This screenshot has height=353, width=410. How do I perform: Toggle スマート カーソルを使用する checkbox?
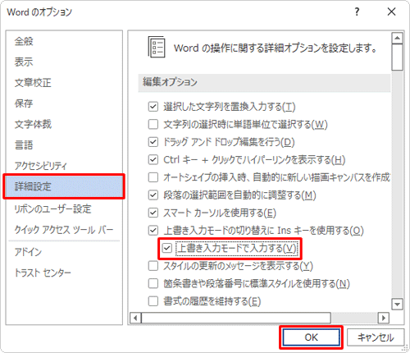click(x=153, y=213)
